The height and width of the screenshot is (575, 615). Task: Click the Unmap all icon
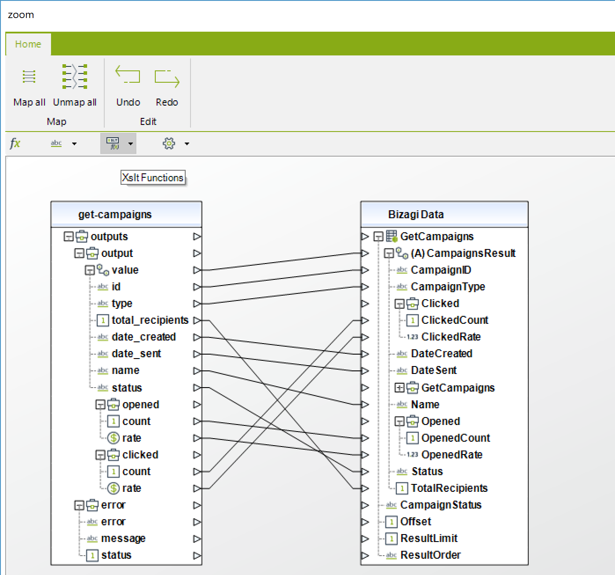point(74,77)
